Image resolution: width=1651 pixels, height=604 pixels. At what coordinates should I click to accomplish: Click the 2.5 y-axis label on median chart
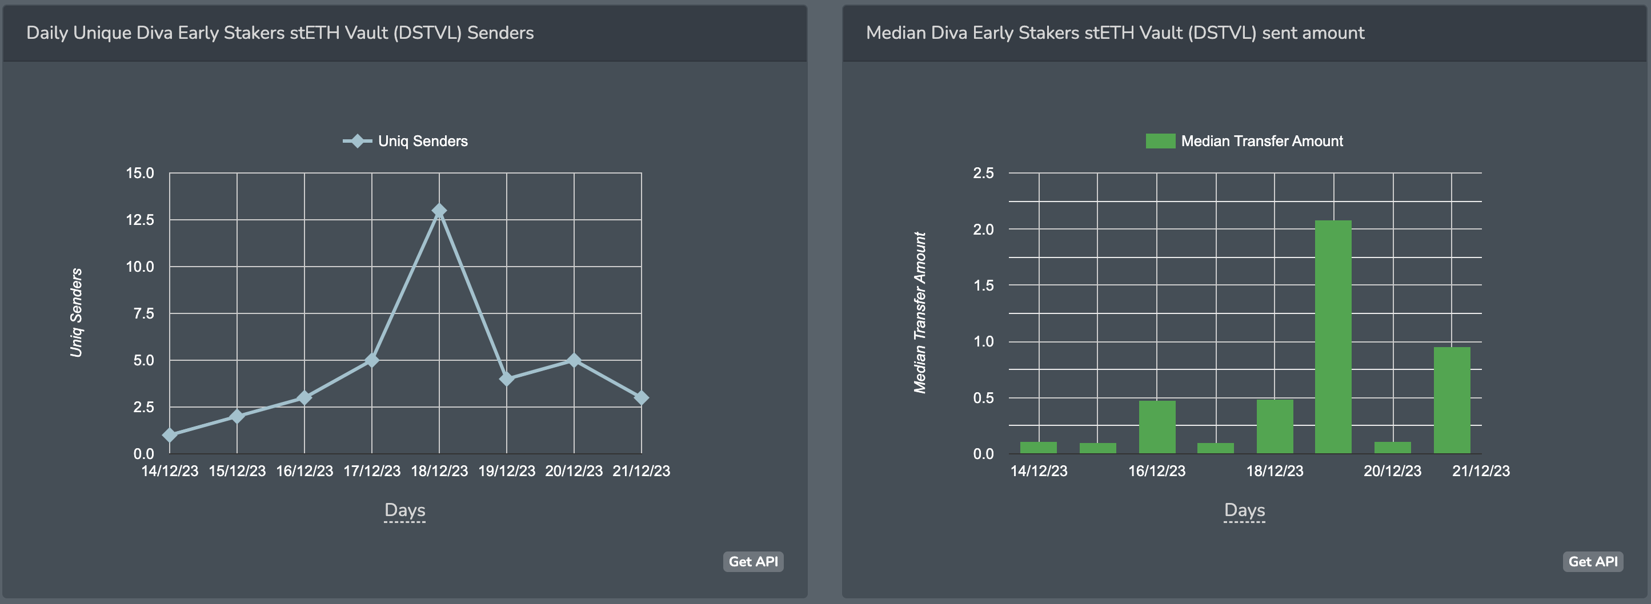pyautogui.click(x=983, y=173)
